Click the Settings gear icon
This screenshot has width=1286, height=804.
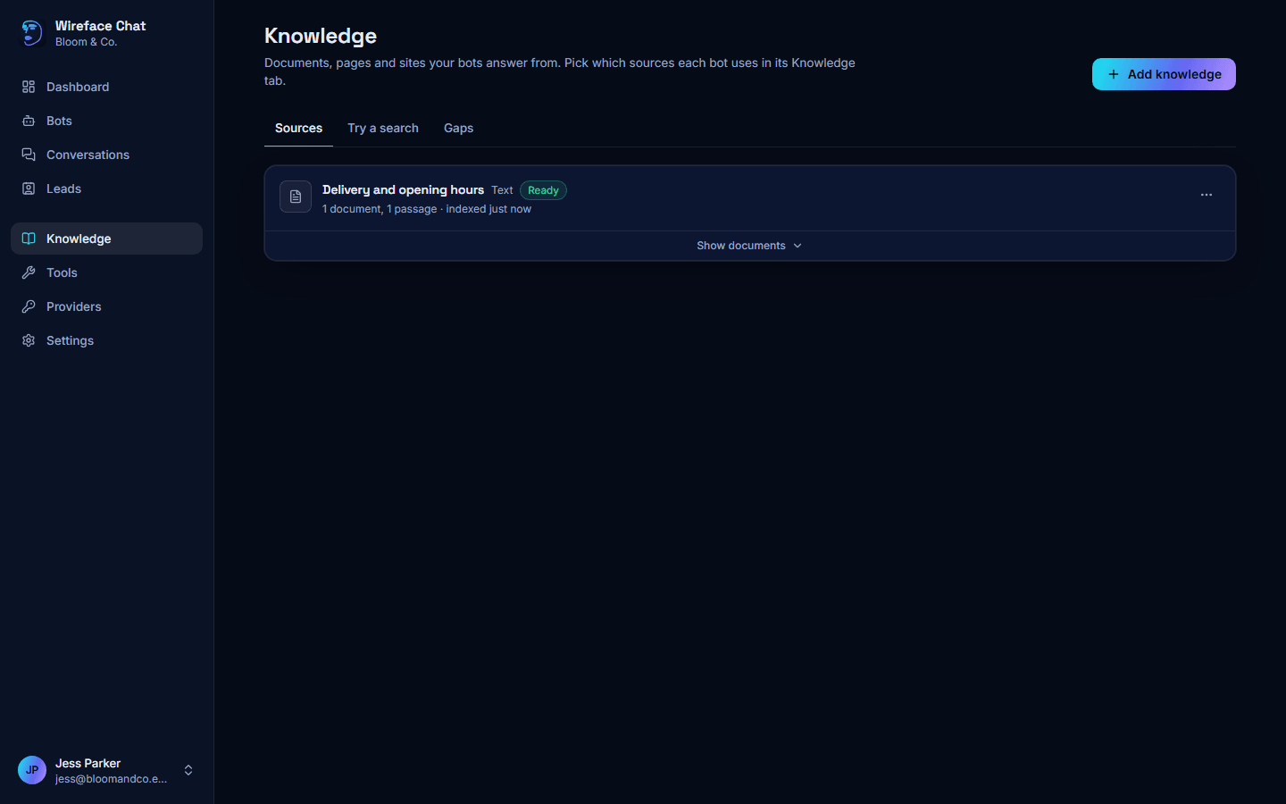tap(29, 340)
